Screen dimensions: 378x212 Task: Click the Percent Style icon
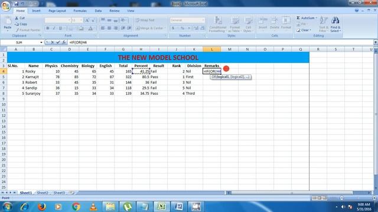coord(183,28)
